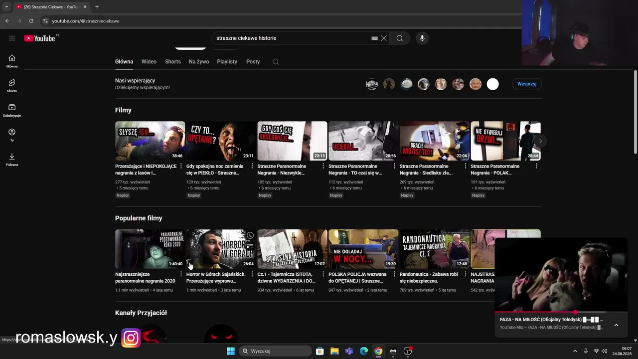The width and height of the screenshot is (638, 359).
Task: Switch to the Playlisty channel tab
Action: 227,62
